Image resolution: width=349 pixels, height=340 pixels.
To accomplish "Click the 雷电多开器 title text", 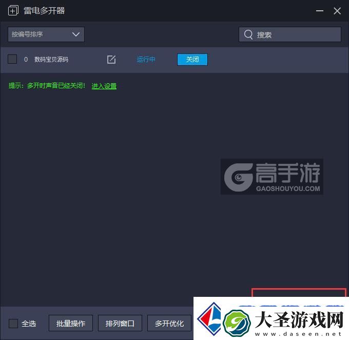I will pyautogui.click(x=44, y=11).
